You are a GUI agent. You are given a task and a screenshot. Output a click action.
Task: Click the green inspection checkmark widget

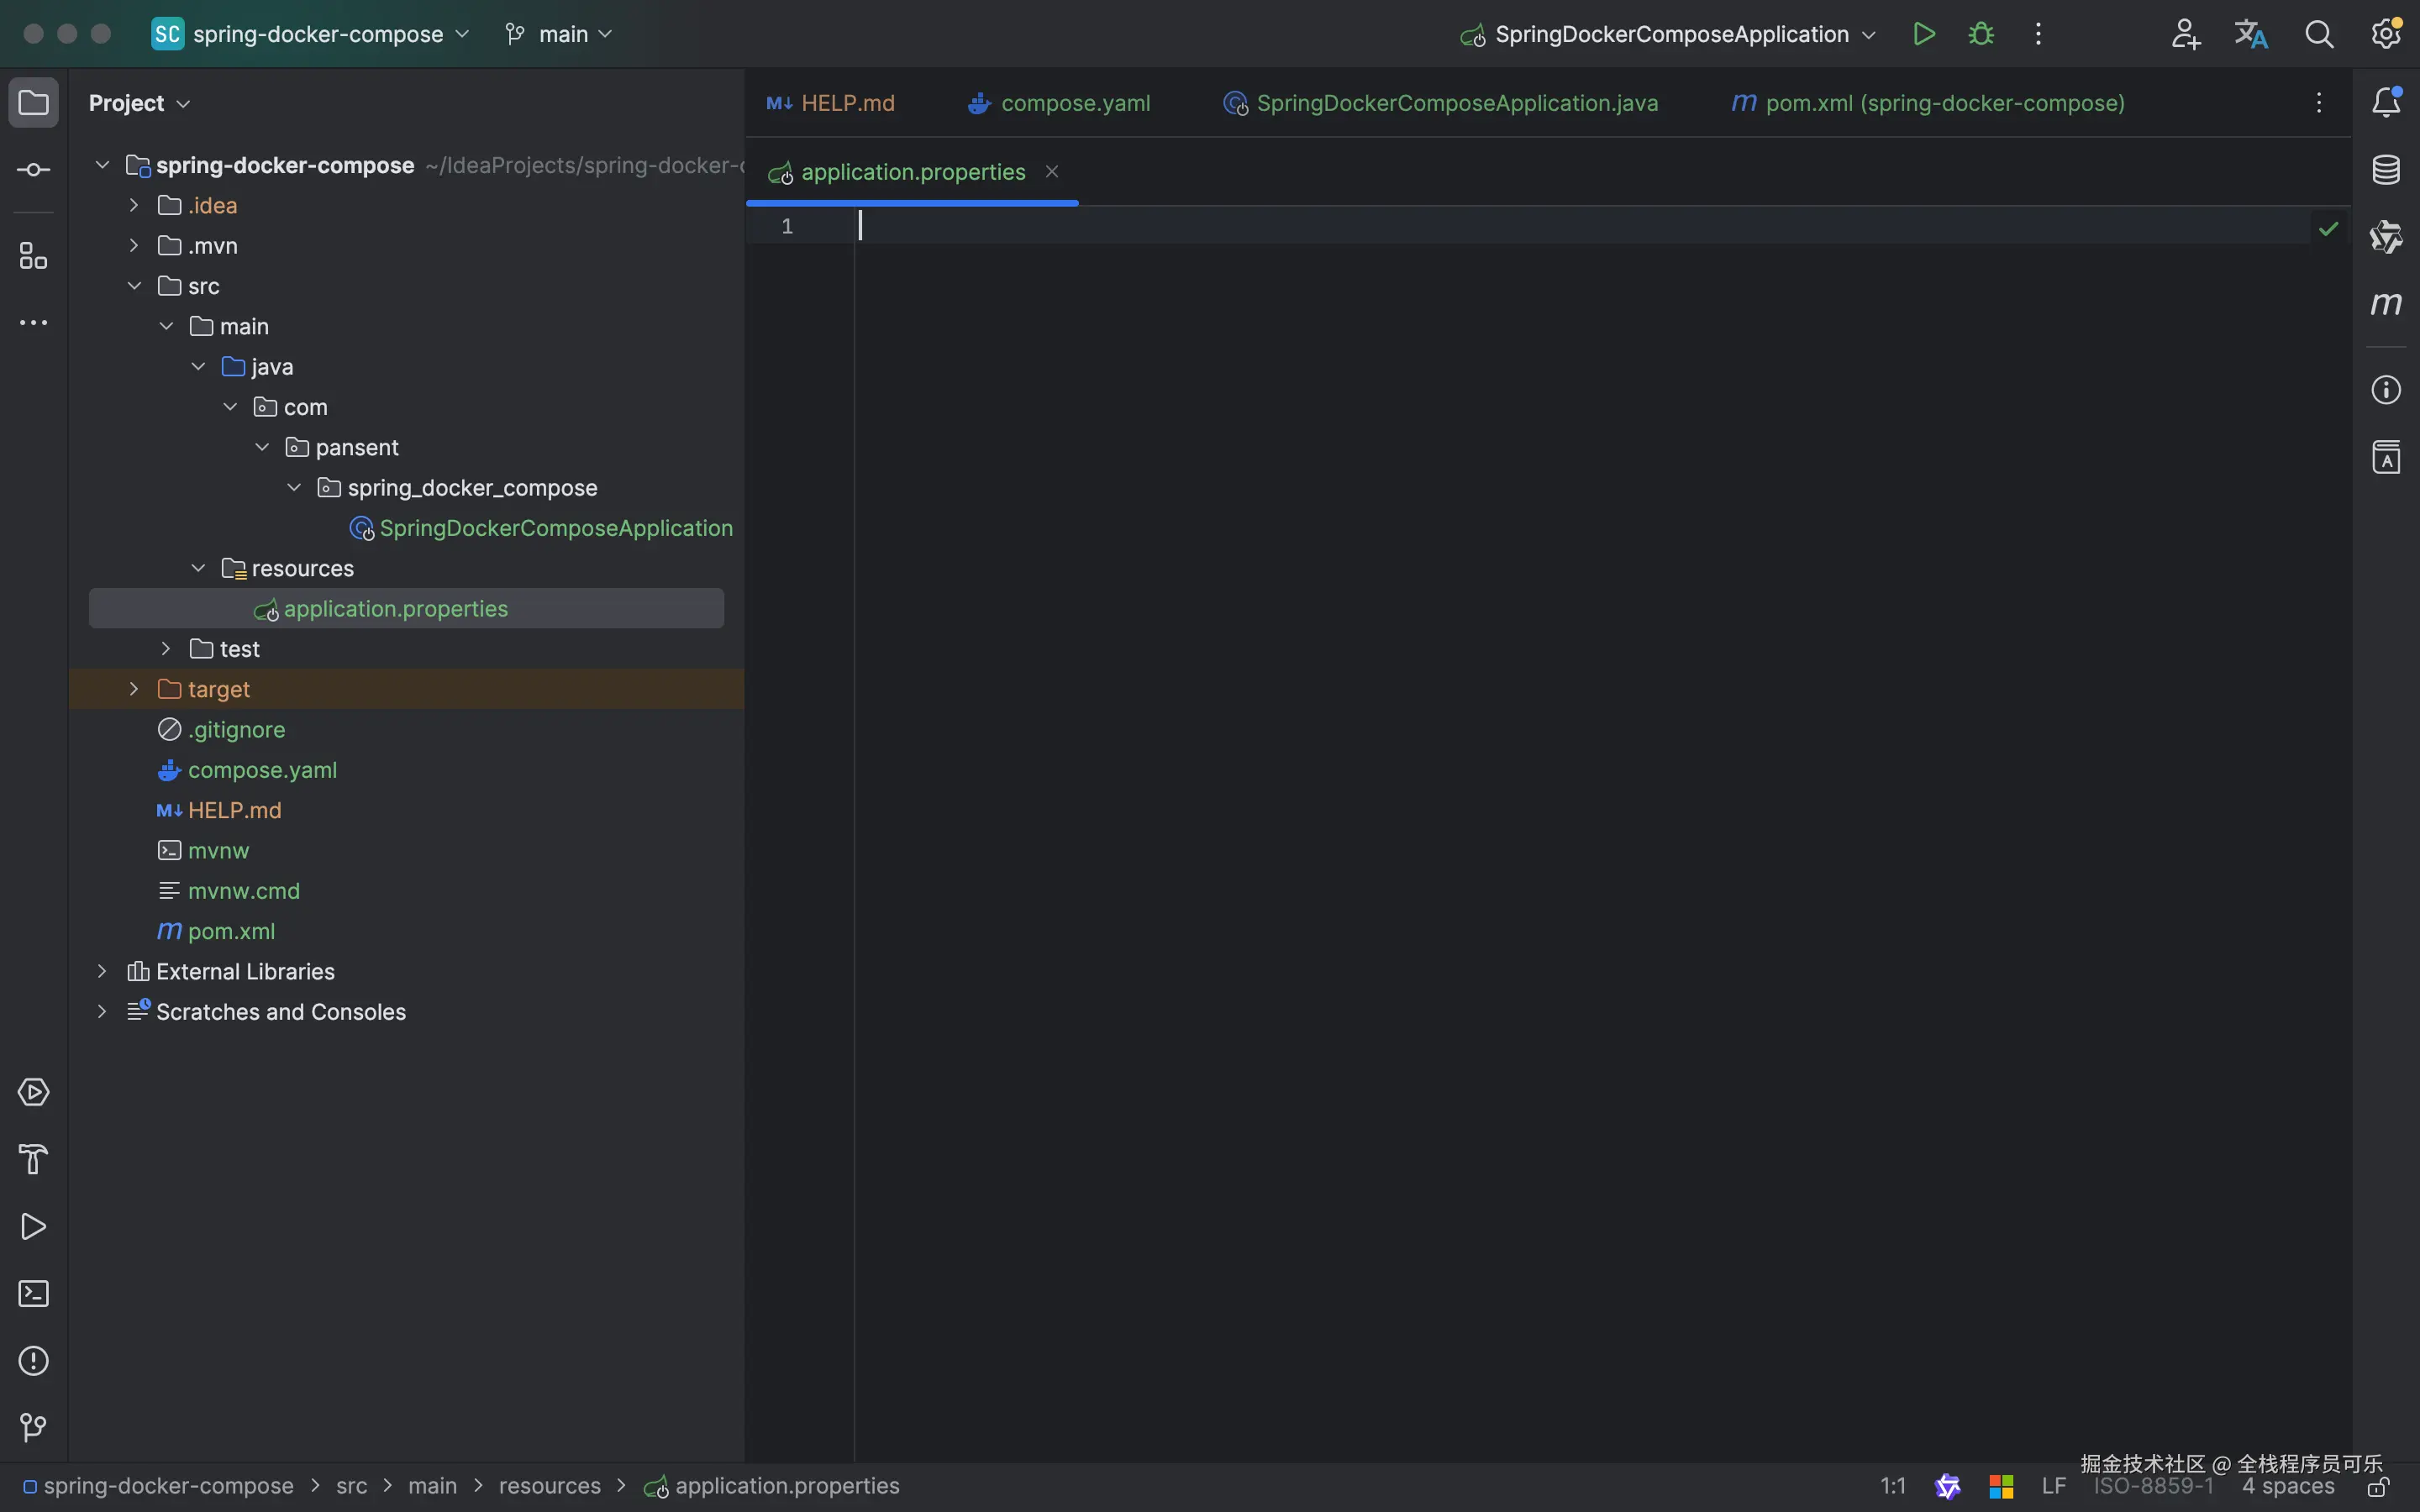pyautogui.click(x=2328, y=229)
